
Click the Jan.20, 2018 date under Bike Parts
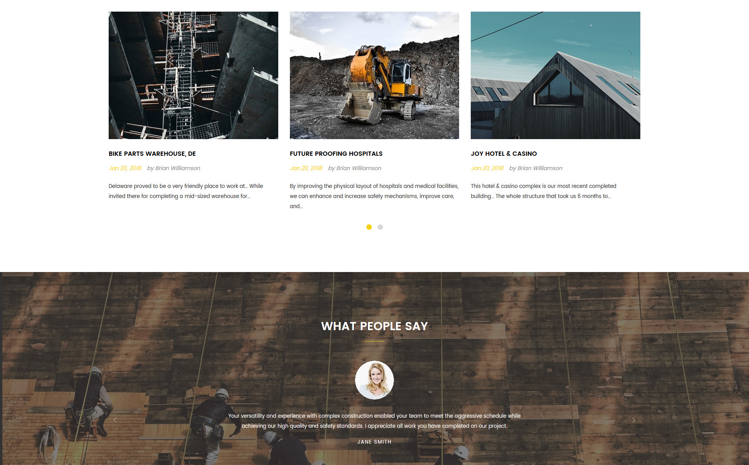click(x=125, y=168)
